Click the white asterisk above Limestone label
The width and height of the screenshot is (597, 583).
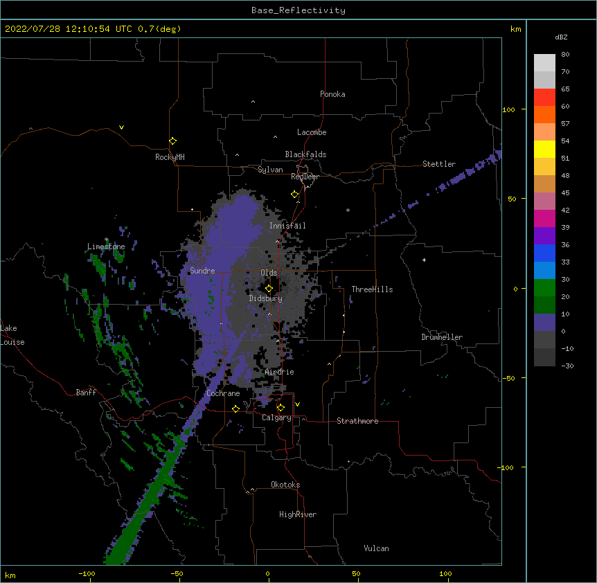107,240
